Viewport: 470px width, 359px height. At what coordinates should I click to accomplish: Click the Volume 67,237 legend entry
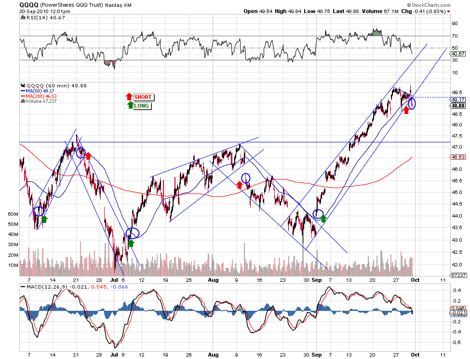pos(41,101)
